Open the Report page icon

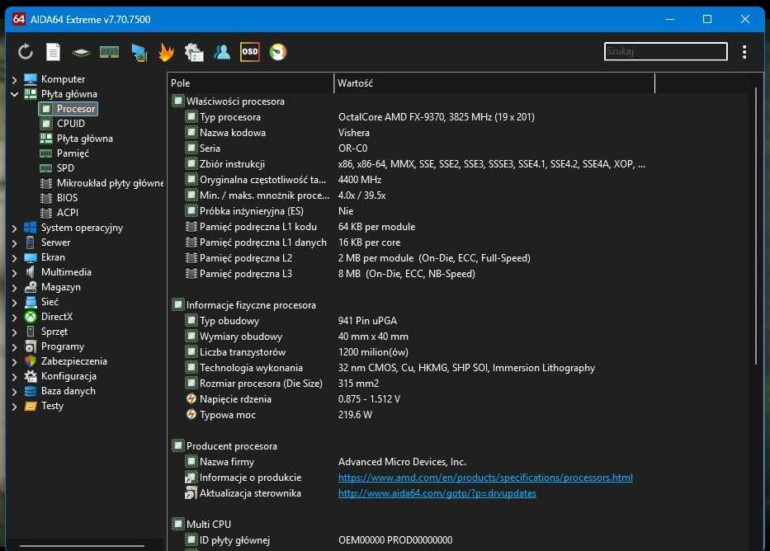[x=53, y=51]
